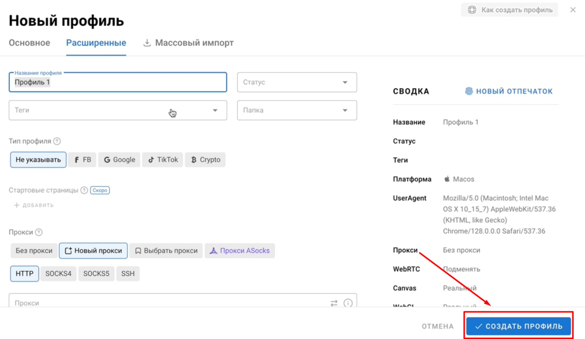Click the UserAgent value text in summary
585x339 pixels.
pyautogui.click(x=499, y=215)
